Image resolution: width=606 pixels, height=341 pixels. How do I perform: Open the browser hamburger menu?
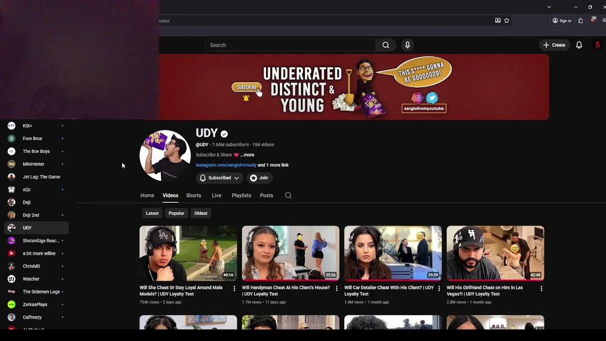click(x=604, y=20)
